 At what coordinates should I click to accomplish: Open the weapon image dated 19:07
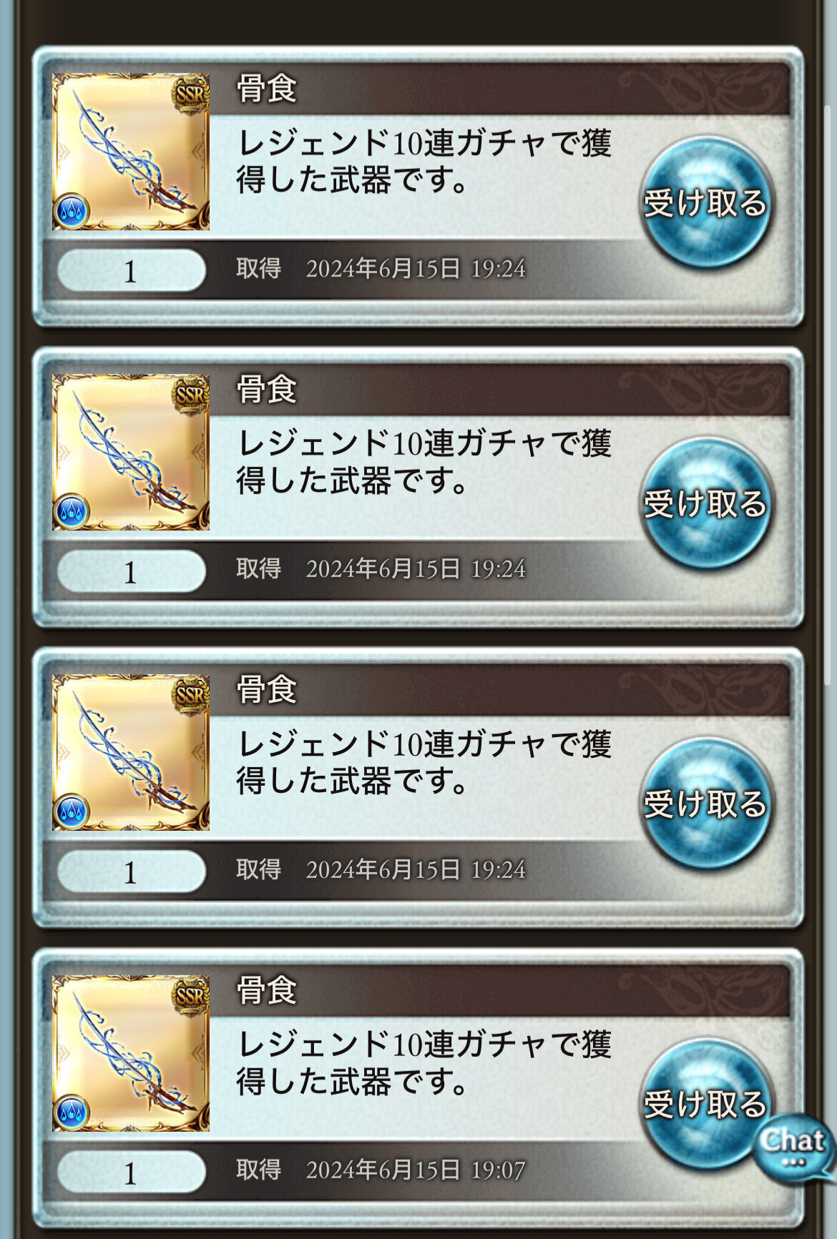(131, 1052)
